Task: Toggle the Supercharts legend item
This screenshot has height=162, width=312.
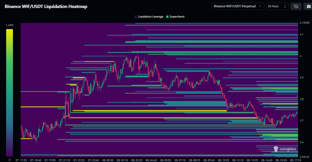Action: (x=175, y=17)
